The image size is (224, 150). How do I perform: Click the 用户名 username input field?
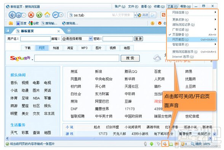(x=35, y=39)
